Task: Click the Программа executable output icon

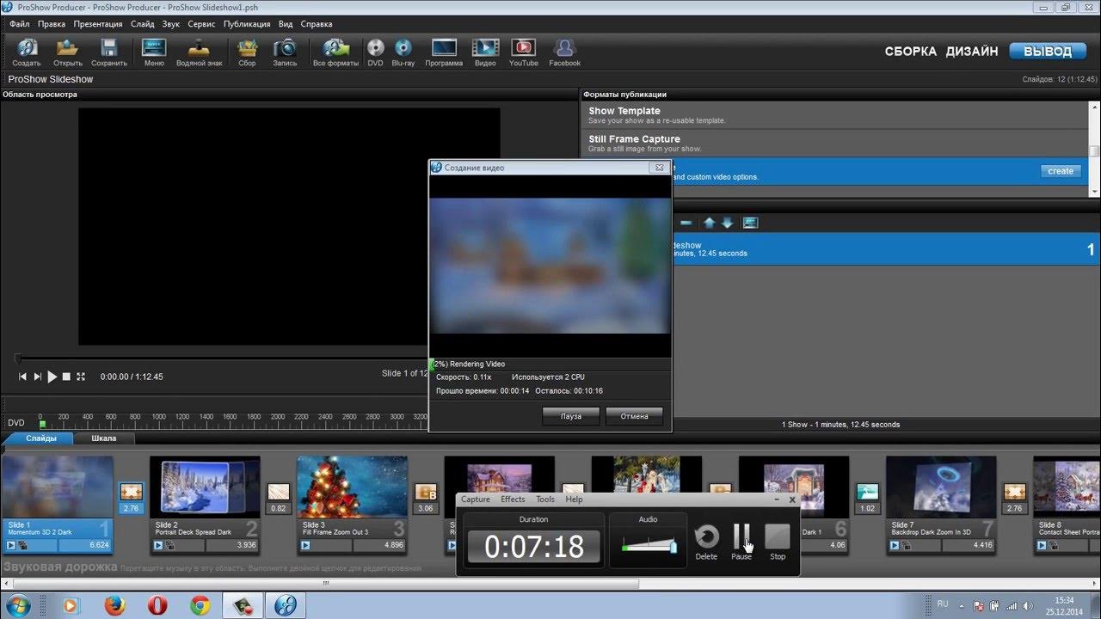Action: [444, 52]
